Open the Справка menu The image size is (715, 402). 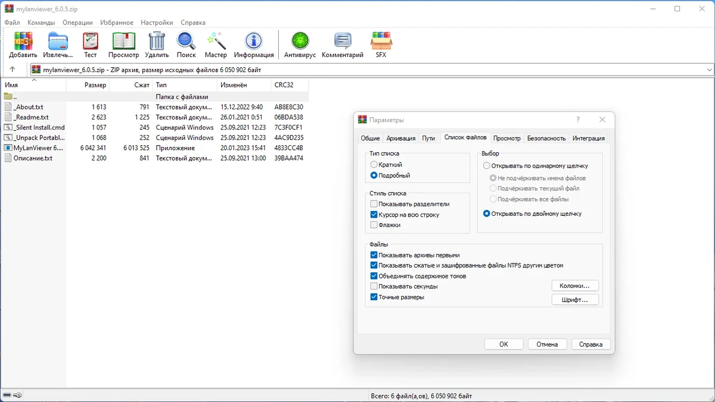tap(193, 23)
